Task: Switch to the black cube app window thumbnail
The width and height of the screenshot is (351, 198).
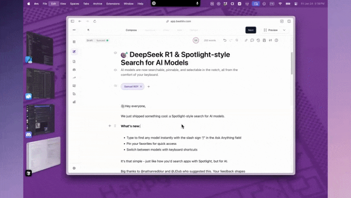Action: click(x=43, y=156)
